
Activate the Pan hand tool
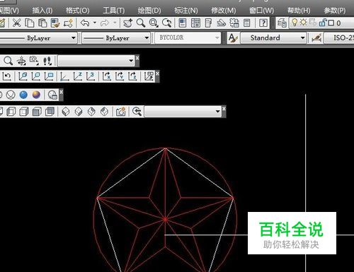[x=128, y=23]
